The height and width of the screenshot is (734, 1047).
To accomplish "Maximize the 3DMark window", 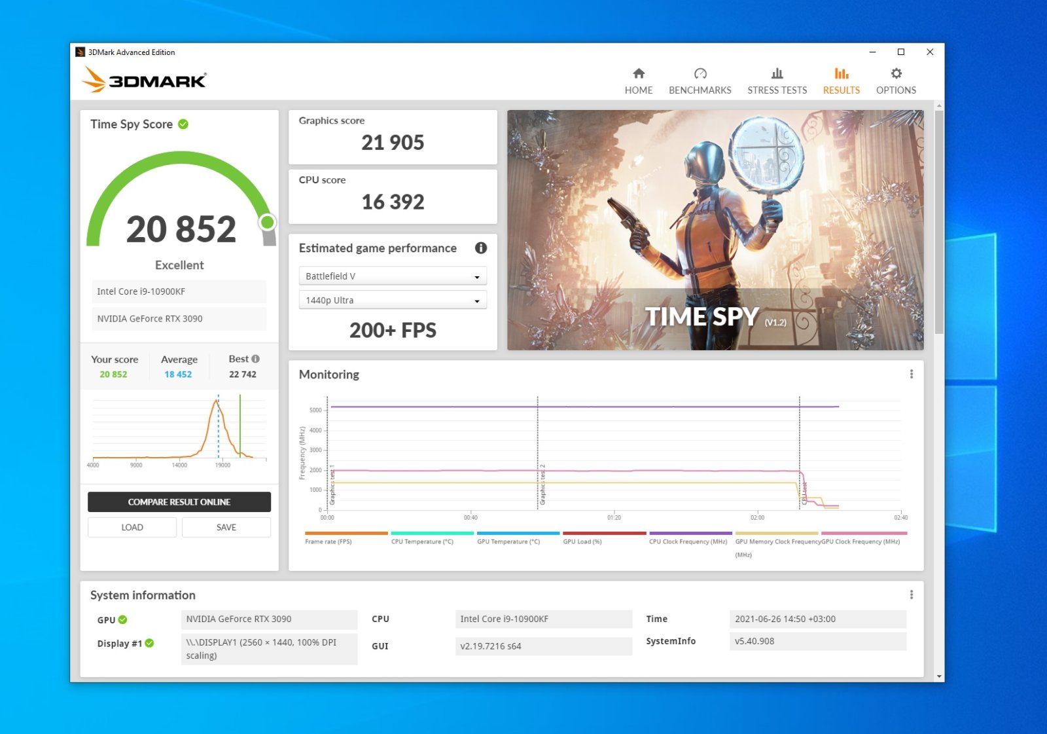I will [901, 52].
